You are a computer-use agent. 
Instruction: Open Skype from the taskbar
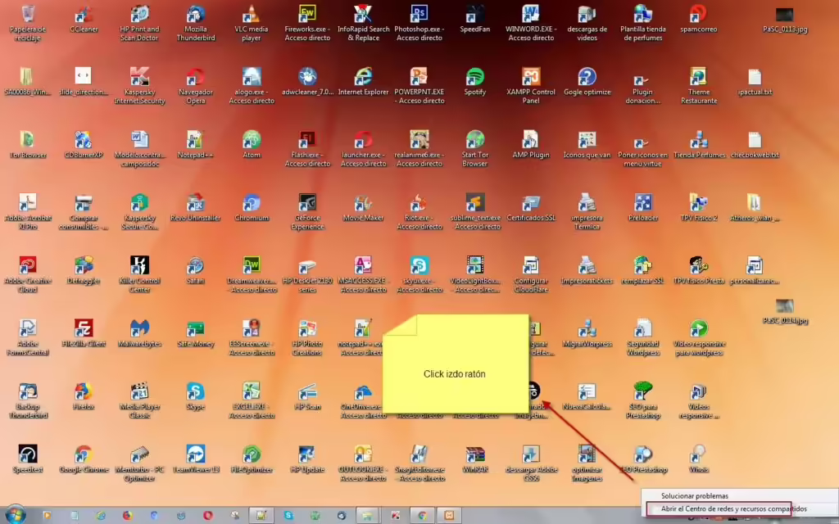288,516
